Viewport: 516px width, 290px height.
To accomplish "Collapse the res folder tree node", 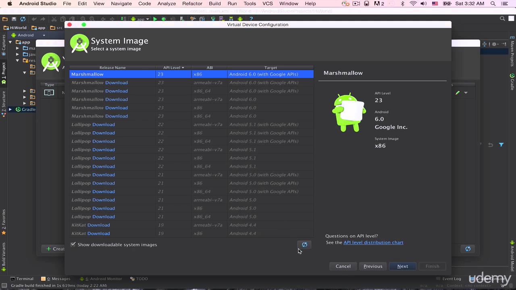I will (x=18, y=60).
